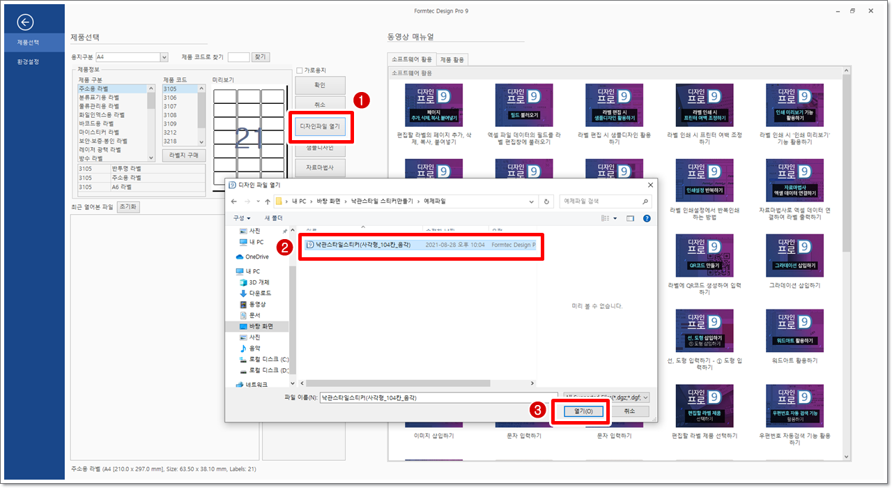892x488 pixels.
Task: Select 3D 개체 in the navigation pane
Action: point(254,282)
